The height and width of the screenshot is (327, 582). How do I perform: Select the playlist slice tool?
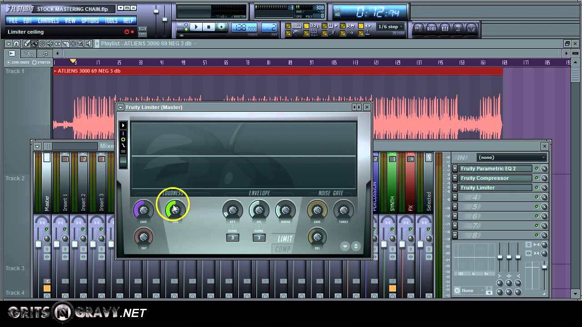point(65,44)
